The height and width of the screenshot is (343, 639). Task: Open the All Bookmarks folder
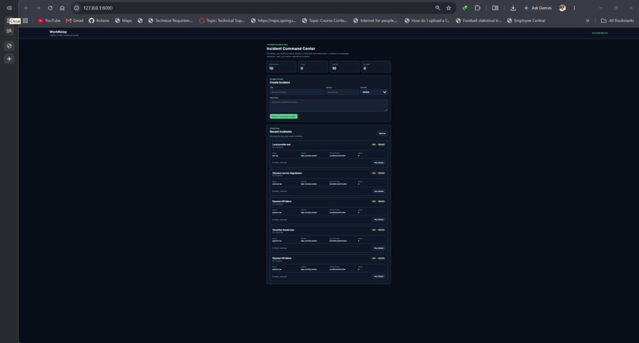pos(618,21)
